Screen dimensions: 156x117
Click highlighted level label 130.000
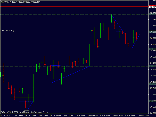coord(152,49)
